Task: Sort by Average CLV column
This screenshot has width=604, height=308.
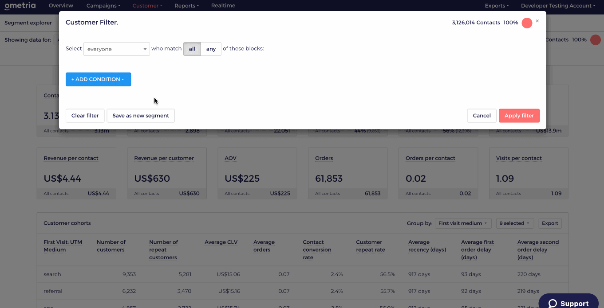Action: [221, 242]
